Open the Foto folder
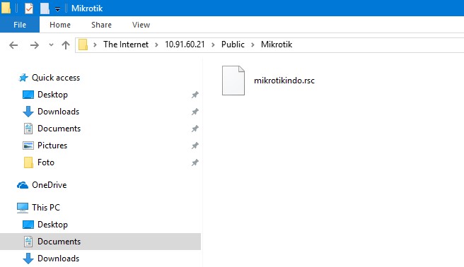464x267 pixels. (x=46, y=162)
